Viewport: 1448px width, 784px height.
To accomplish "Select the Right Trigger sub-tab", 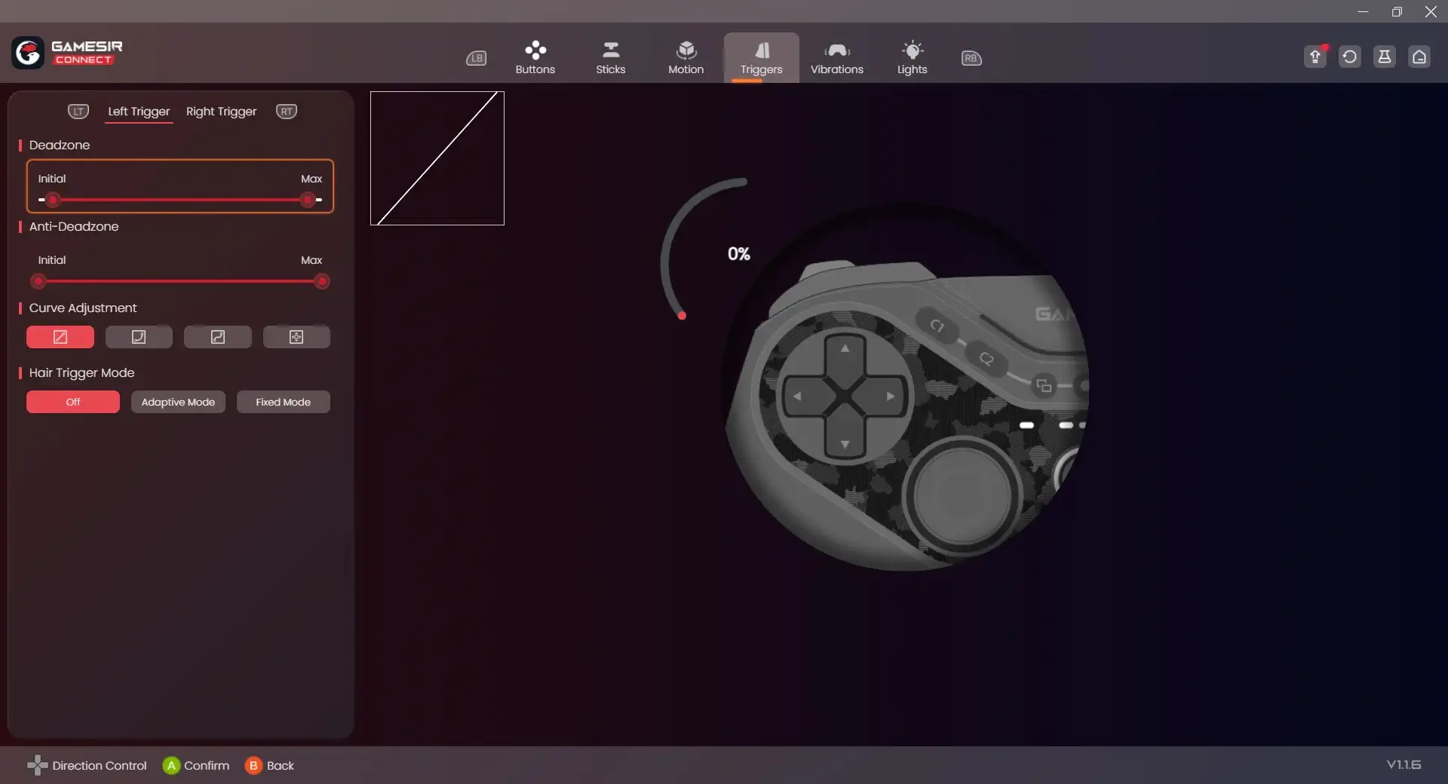I will (x=221, y=112).
